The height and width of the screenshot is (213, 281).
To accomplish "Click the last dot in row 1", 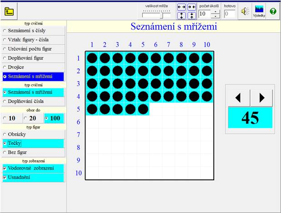I will pyautogui.click(x=207, y=58).
